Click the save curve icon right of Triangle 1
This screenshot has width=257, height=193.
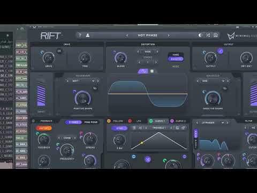(x=177, y=128)
